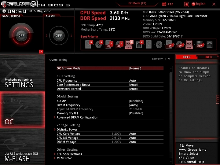Select the UEFI optical disc boot device icon
The image size is (220, 165).
(99, 45)
